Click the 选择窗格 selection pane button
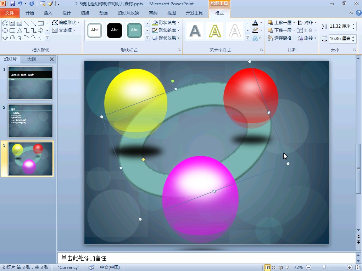The image size is (362, 271). click(x=280, y=38)
